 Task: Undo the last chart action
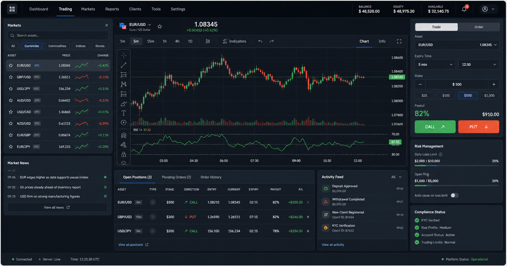click(260, 41)
